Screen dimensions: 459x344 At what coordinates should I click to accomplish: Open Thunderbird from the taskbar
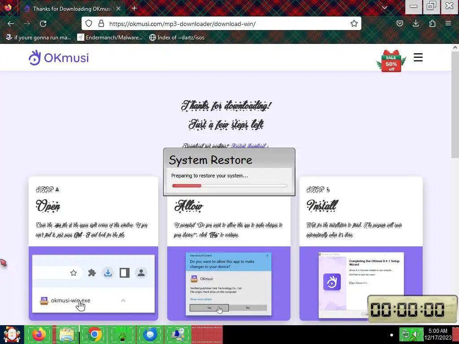point(150,335)
